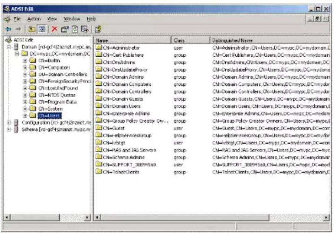Restore the inner MDI child window
Screen dimensions: 334x233
pos(318,19)
